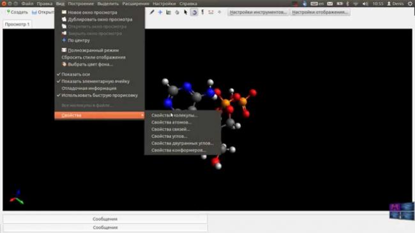
Task: Open the Справка menu
Action: tap(188, 4)
